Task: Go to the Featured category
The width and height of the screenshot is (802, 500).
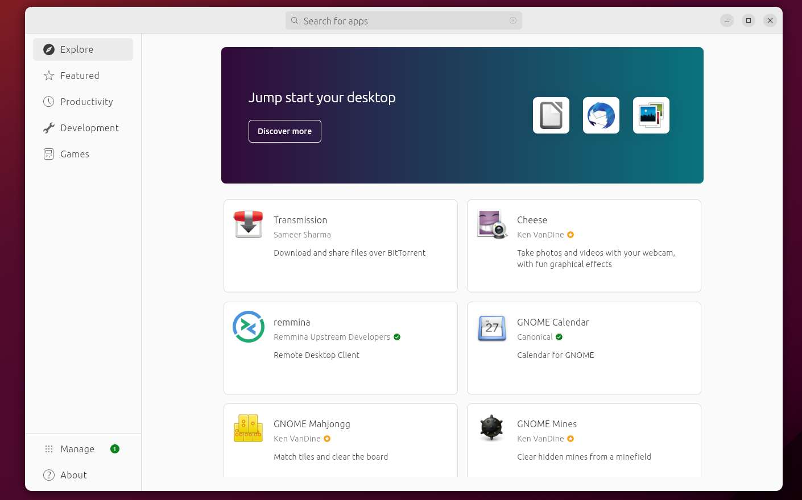Action: [x=83, y=76]
